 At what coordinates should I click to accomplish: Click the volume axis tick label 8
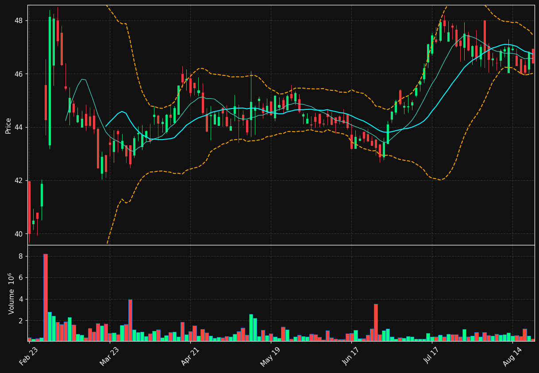click(21, 256)
